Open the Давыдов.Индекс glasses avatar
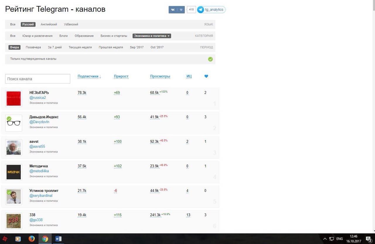Viewport: 375px width, 244px height. tap(14, 123)
